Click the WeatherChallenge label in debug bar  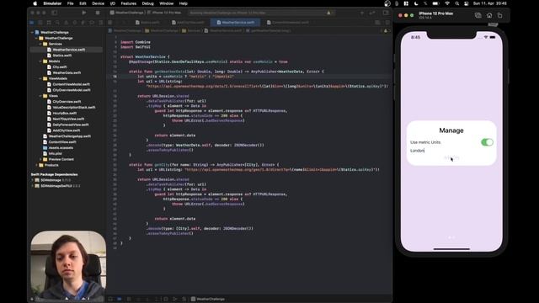tap(210, 299)
